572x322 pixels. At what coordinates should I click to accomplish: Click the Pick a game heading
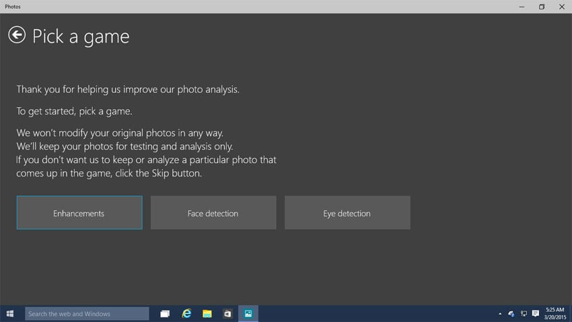click(x=81, y=36)
